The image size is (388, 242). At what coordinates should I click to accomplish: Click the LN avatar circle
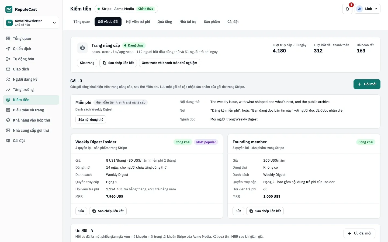(359, 9)
